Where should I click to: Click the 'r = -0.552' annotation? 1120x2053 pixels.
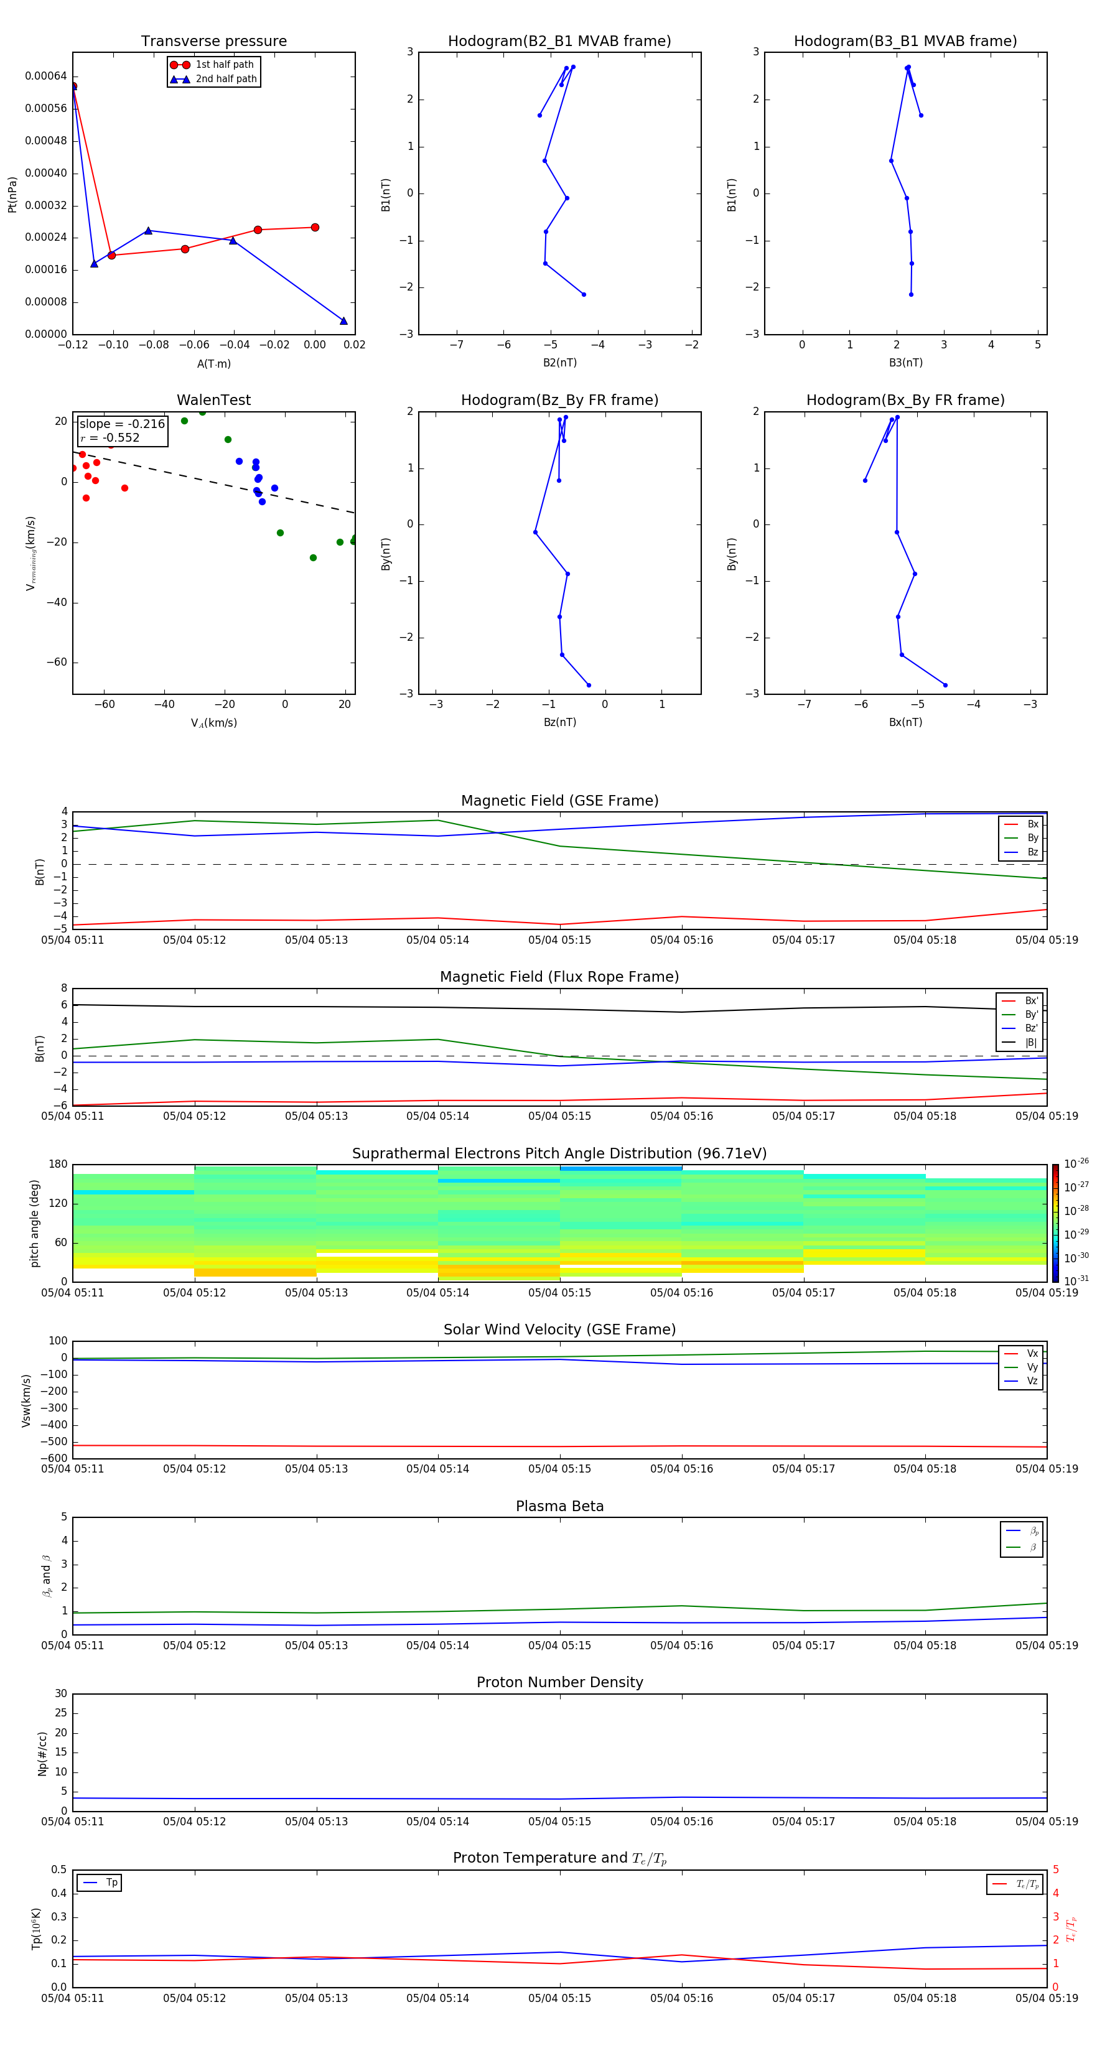click(110, 437)
